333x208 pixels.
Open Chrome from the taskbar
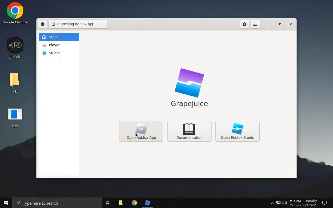coord(134,203)
